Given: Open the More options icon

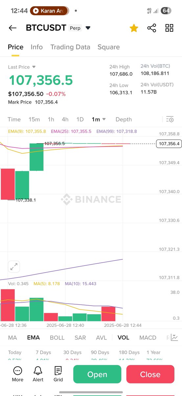Looking at the screenshot, I should (x=18, y=374).
